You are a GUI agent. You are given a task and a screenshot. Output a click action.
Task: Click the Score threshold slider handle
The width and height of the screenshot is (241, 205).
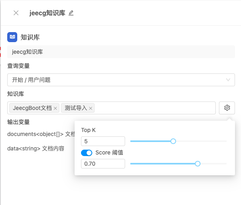click(198, 164)
